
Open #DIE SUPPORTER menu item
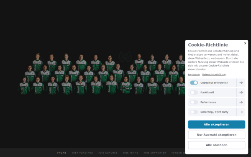[x=155, y=153]
